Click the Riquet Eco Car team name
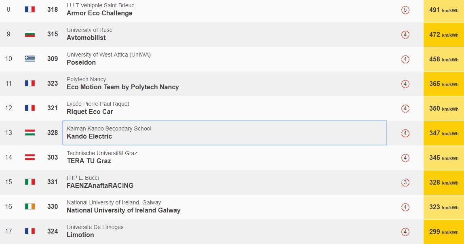The width and height of the screenshot is (464, 244). (x=90, y=112)
